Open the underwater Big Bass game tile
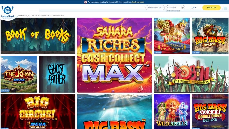This screenshot has width=229, height=129. point(114,112)
